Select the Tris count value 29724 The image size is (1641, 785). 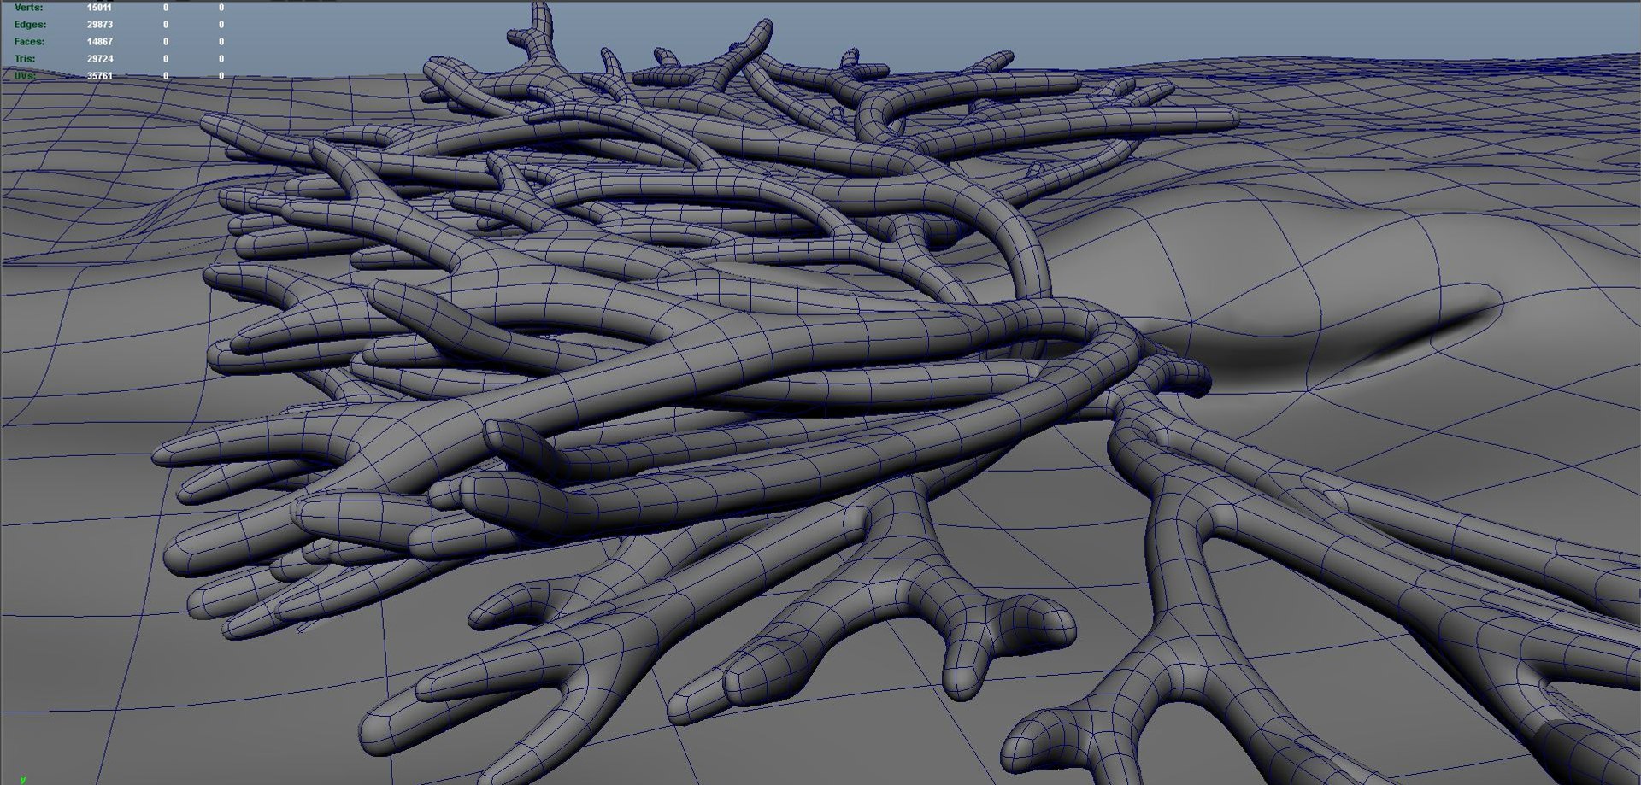[x=99, y=59]
